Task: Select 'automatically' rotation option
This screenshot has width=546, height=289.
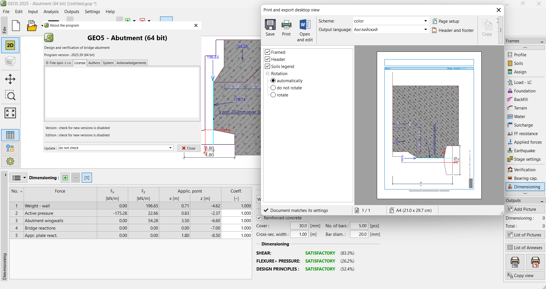Action: tap(273, 80)
